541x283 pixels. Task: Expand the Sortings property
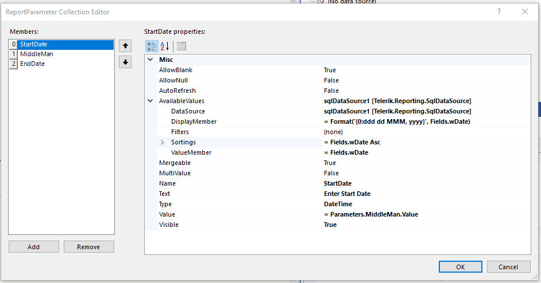163,142
